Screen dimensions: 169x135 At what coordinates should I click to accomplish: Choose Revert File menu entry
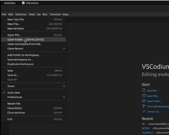33,104
